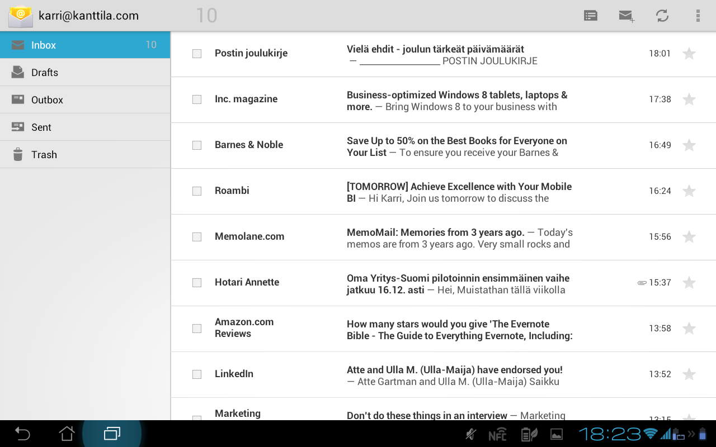Open the Drafts folder

(85, 73)
